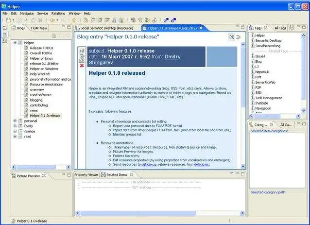
Task: Click the edit icon above the red X
Action: click(x=82, y=60)
